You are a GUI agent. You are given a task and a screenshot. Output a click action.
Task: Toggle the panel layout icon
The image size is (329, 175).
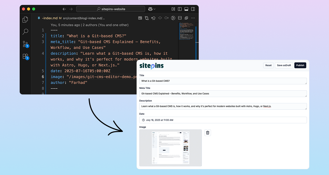[x=186, y=9]
